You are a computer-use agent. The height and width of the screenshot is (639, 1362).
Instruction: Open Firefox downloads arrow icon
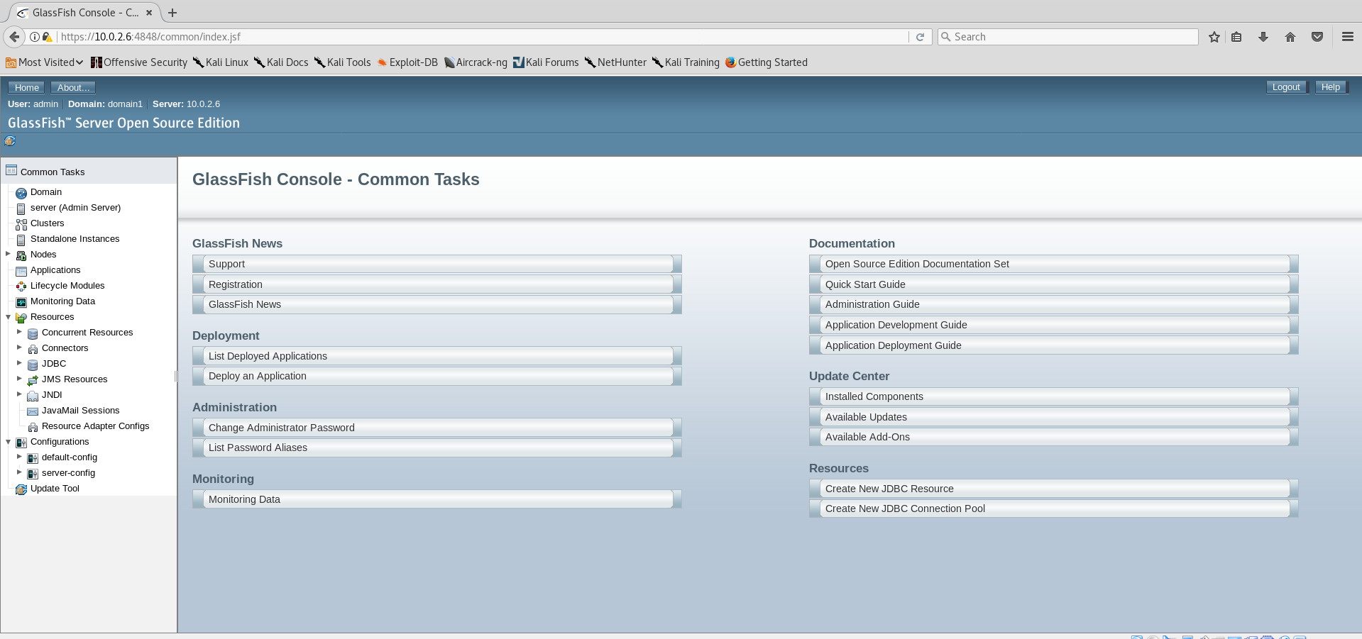pyautogui.click(x=1263, y=37)
